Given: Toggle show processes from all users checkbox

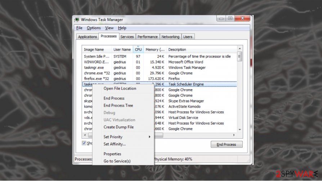Looking at the screenshot, I should point(84,143).
